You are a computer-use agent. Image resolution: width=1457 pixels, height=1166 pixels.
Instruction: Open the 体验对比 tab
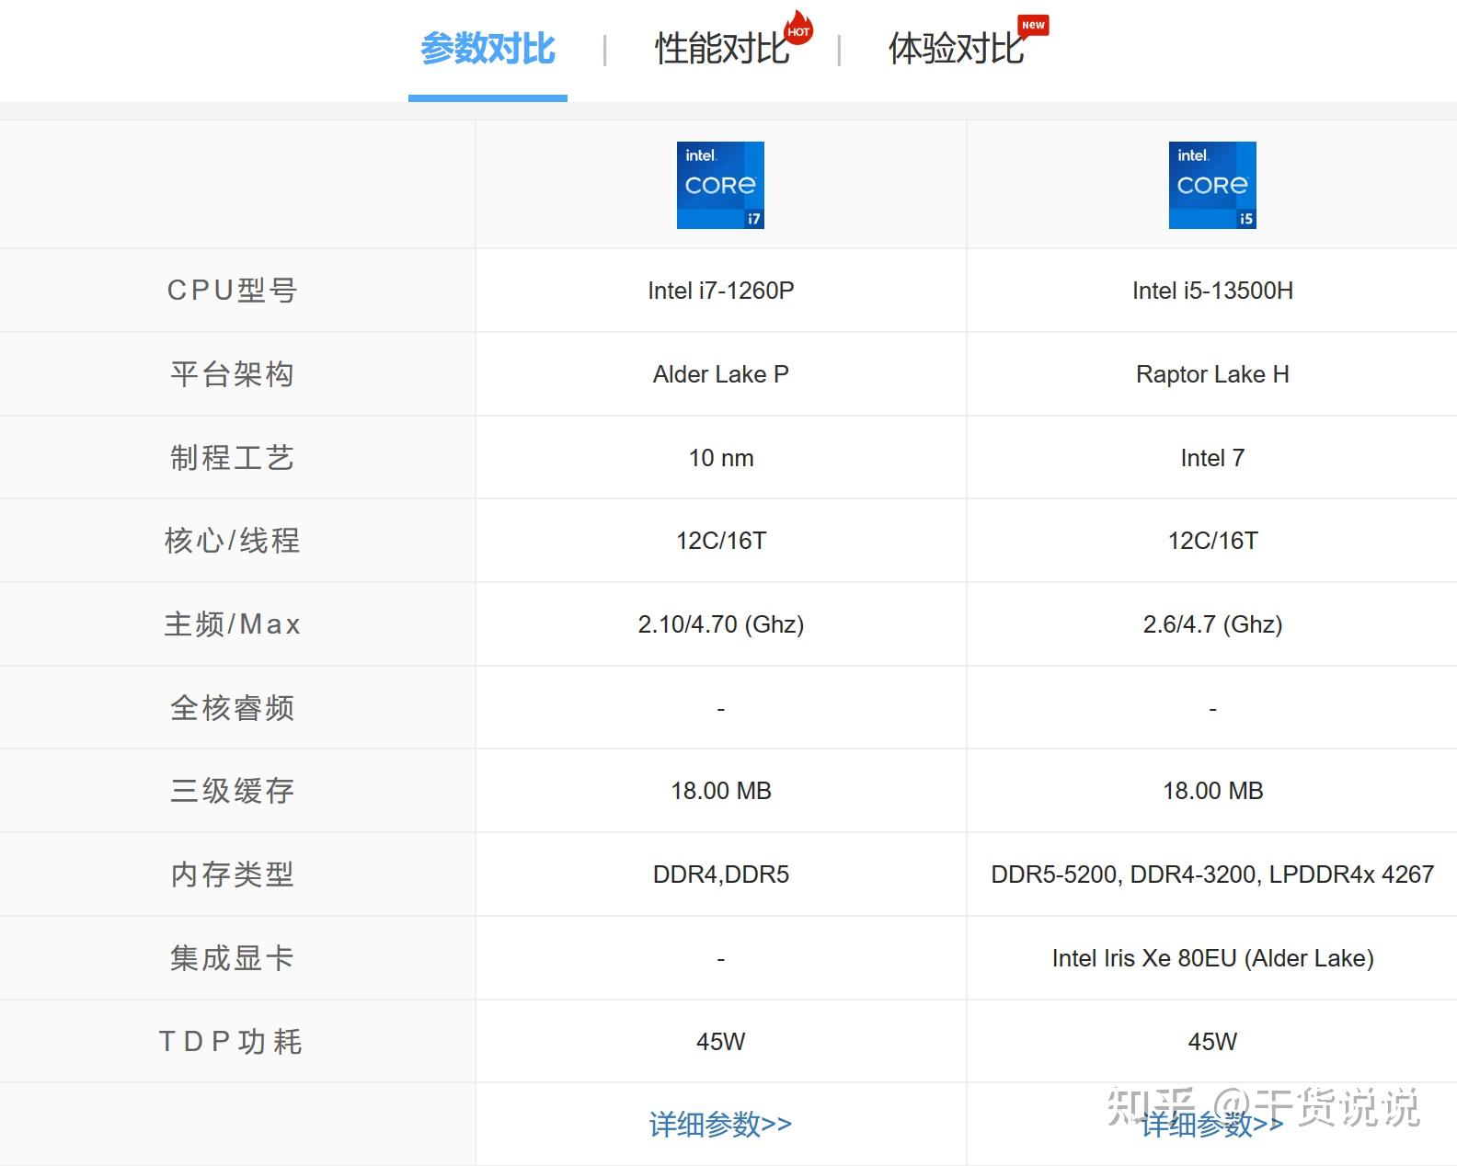(956, 49)
